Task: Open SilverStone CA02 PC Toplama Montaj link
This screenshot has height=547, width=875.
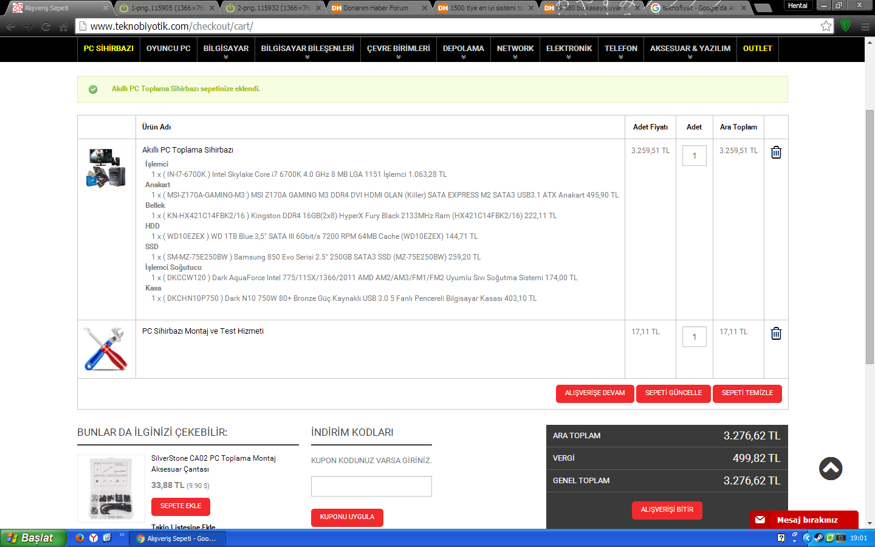Action: coord(213,464)
